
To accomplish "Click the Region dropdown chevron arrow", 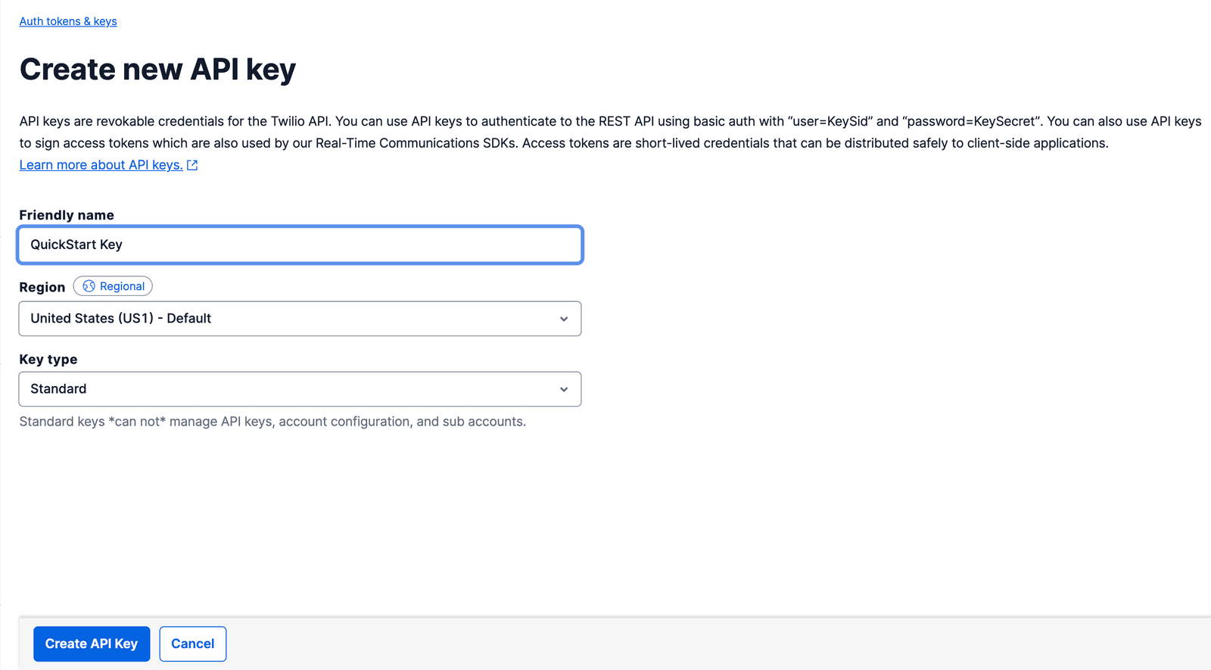I will coord(563,319).
